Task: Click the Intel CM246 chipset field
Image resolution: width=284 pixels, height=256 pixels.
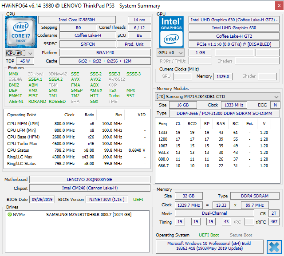Action: (90, 188)
